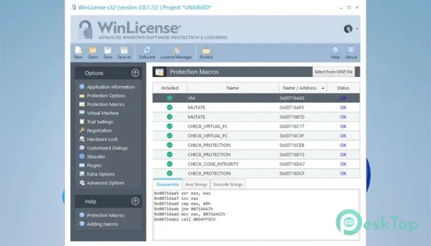Toggle included check for MUTATE 0x00716AF5
The height and width of the screenshot is (246, 431).
[x=169, y=108]
